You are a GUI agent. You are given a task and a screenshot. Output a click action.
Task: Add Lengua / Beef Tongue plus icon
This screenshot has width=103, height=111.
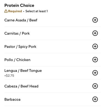pos(95,73)
